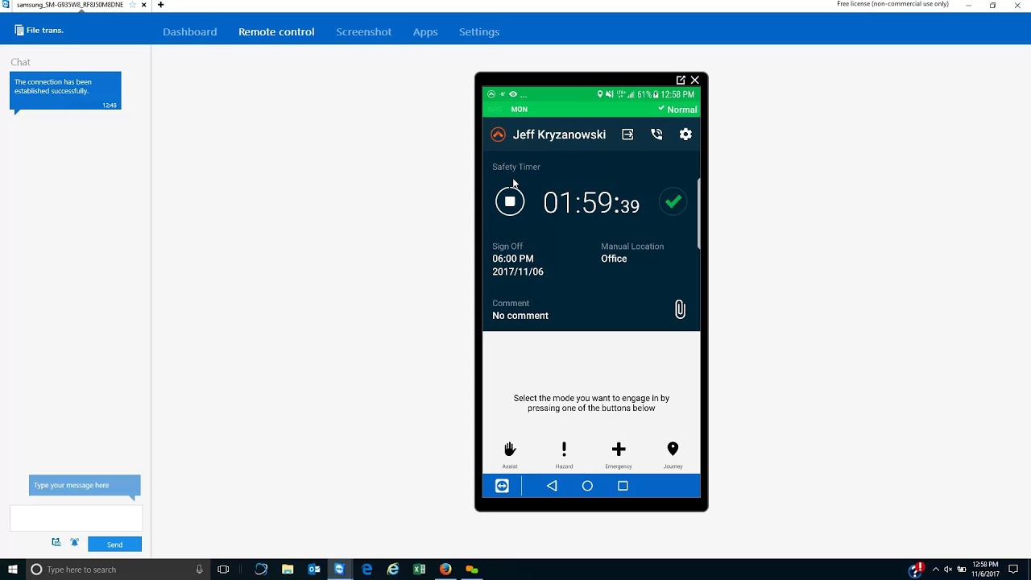This screenshot has width=1031, height=580.
Task: Tap the TeamViewer icon in phone nav bar
Action: (x=502, y=486)
